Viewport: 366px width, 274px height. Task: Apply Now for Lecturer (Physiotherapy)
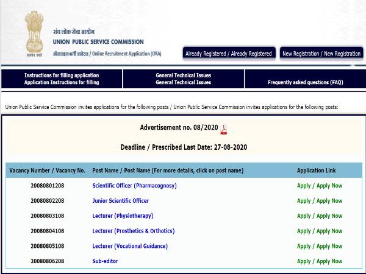(x=320, y=216)
